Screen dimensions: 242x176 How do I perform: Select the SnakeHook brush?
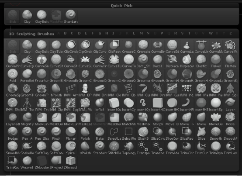click(27, 148)
